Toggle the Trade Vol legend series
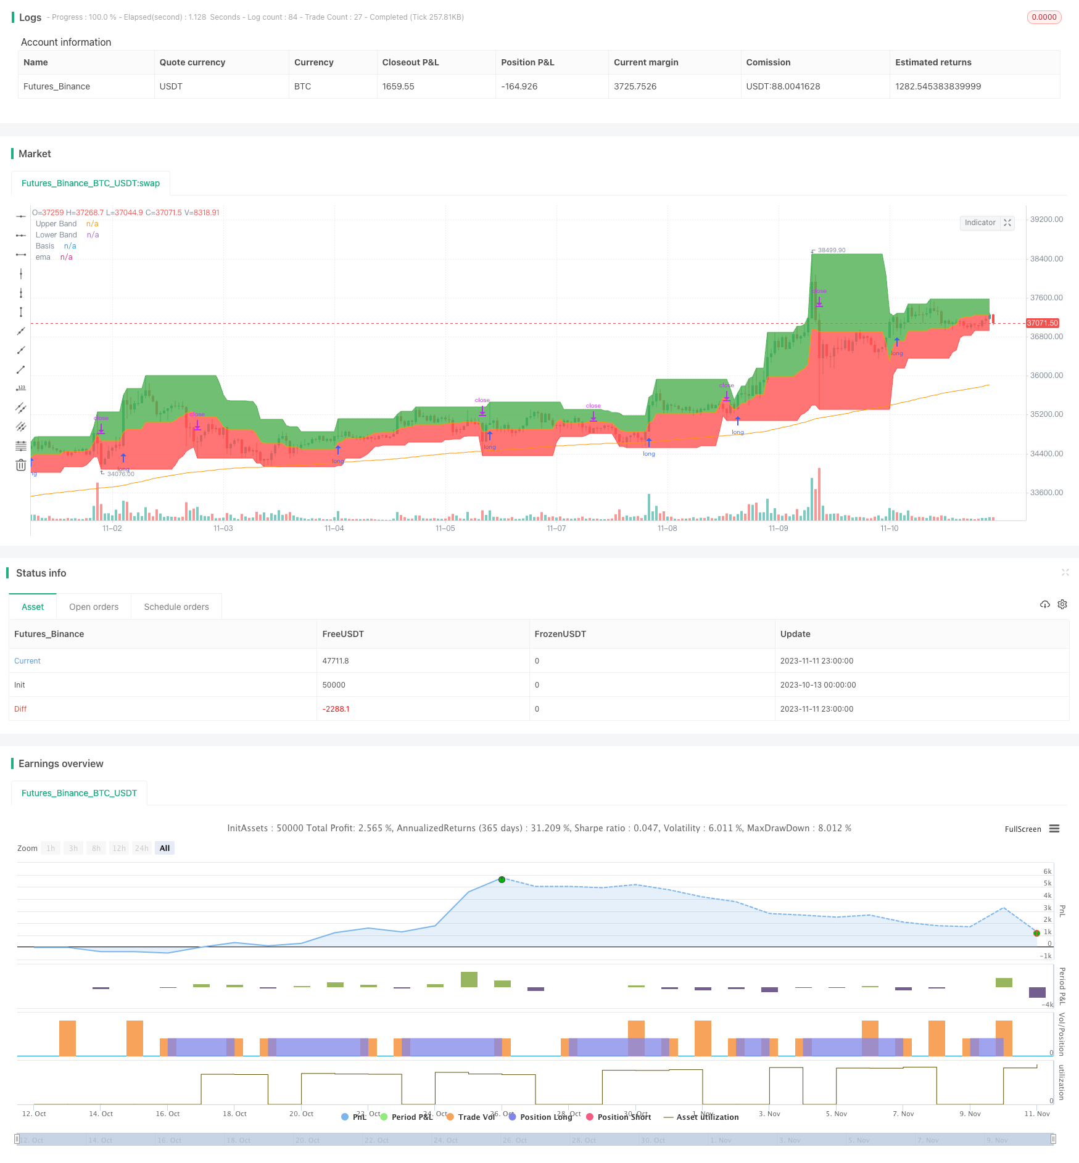The image size is (1079, 1163). click(x=471, y=1117)
